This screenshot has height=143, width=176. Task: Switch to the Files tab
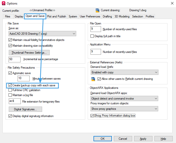[8, 16]
